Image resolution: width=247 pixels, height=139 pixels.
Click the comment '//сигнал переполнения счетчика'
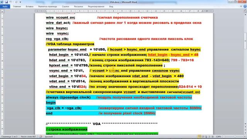(127, 17)
